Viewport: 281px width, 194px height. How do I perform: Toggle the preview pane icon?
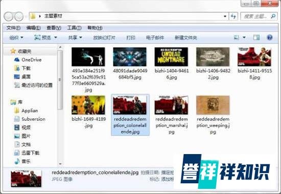click(x=256, y=37)
